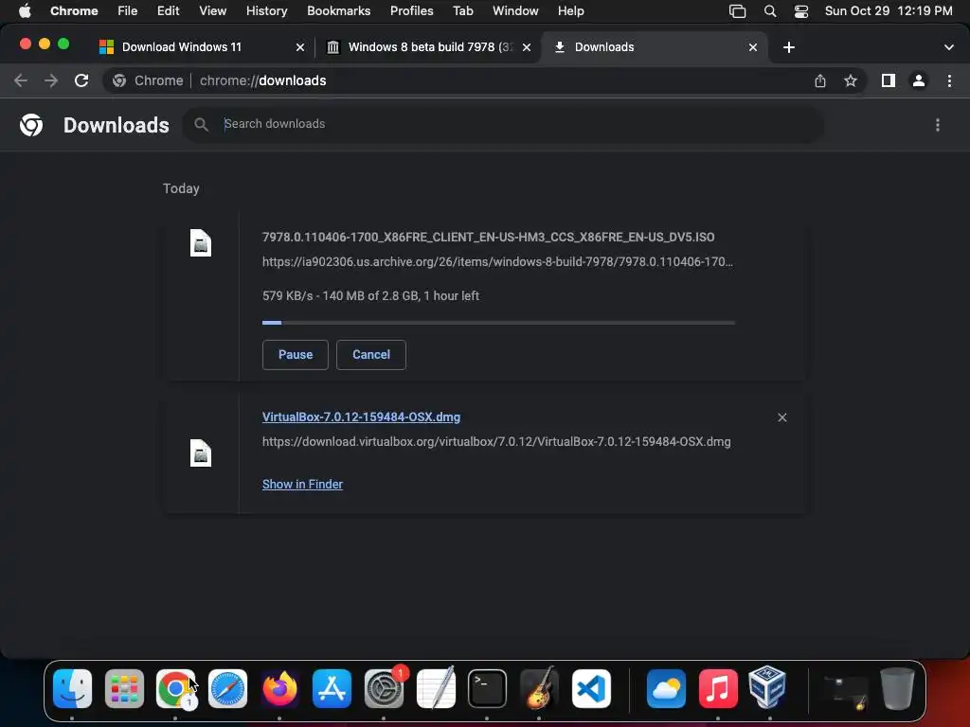Open the Apple menu

coord(25,10)
